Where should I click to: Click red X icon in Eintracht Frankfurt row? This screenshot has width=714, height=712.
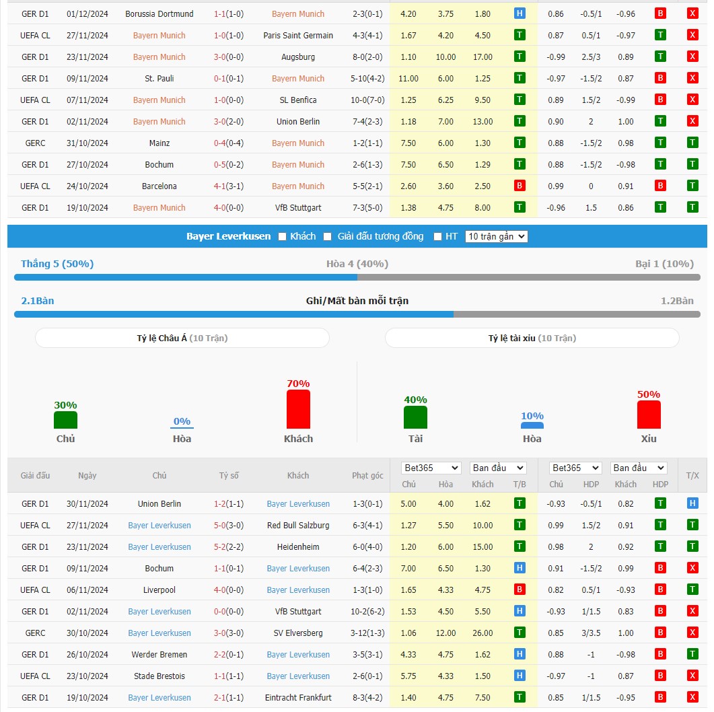click(692, 697)
